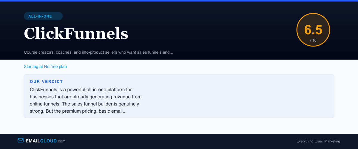Click the verdict line beginning "online funnels"
The height and width of the screenshot is (149, 358).
click(x=84, y=104)
